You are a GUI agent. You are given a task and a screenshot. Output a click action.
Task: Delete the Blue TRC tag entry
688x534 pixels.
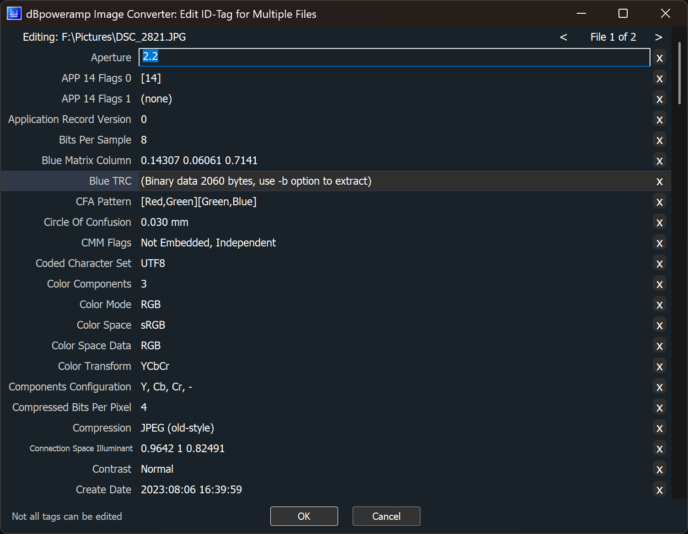coord(659,182)
